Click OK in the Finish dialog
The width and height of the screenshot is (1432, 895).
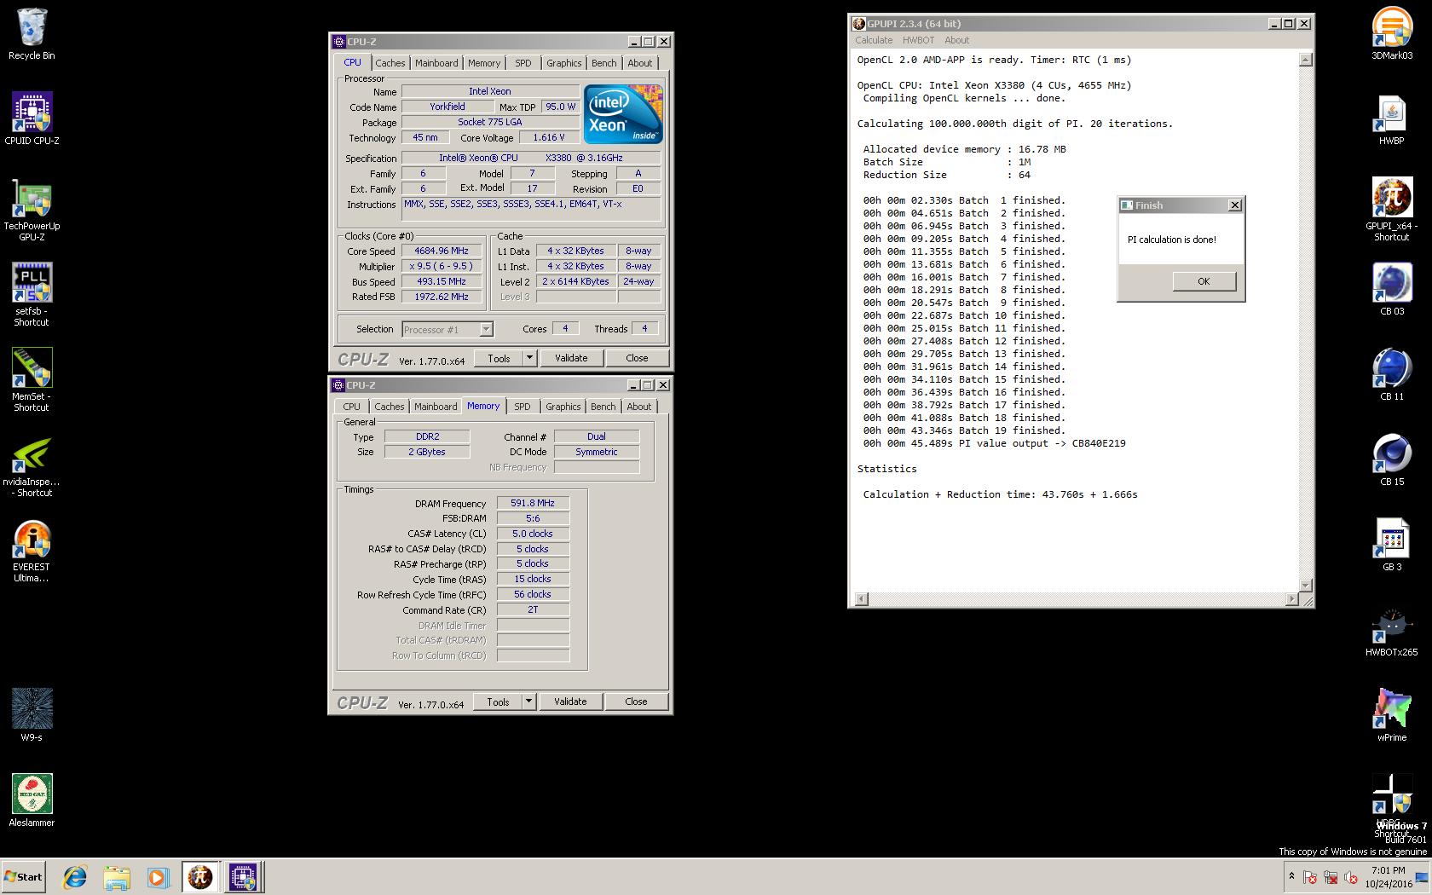tap(1204, 281)
